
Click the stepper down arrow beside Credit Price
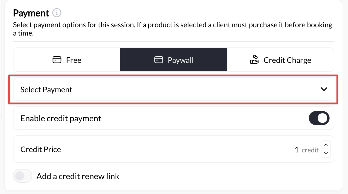point(326,153)
